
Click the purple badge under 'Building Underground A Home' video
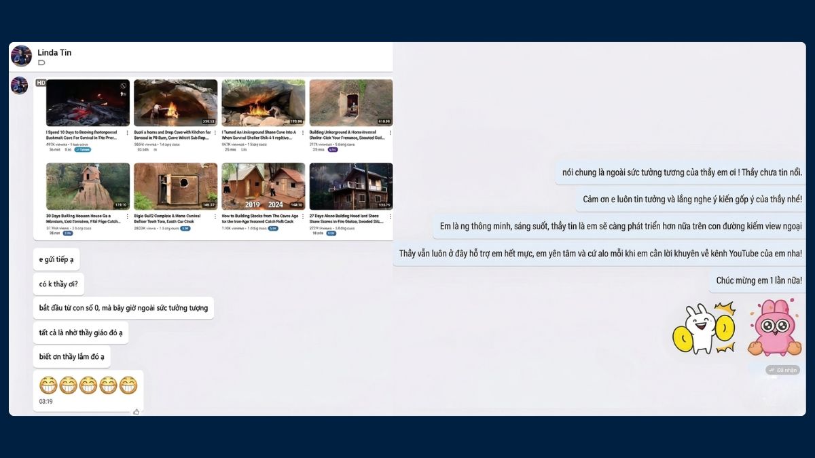(x=332, y=149)
